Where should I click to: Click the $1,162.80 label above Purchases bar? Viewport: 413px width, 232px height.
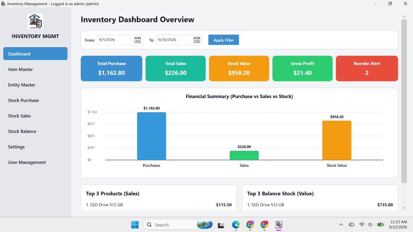point(151,108)
